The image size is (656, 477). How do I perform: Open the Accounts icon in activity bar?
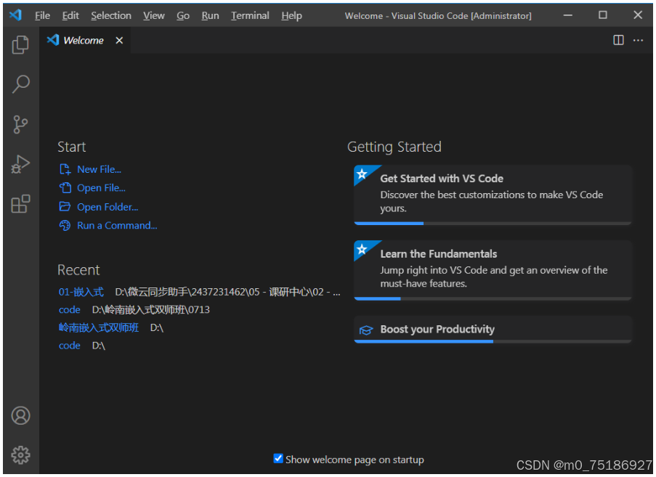[20, 415]
